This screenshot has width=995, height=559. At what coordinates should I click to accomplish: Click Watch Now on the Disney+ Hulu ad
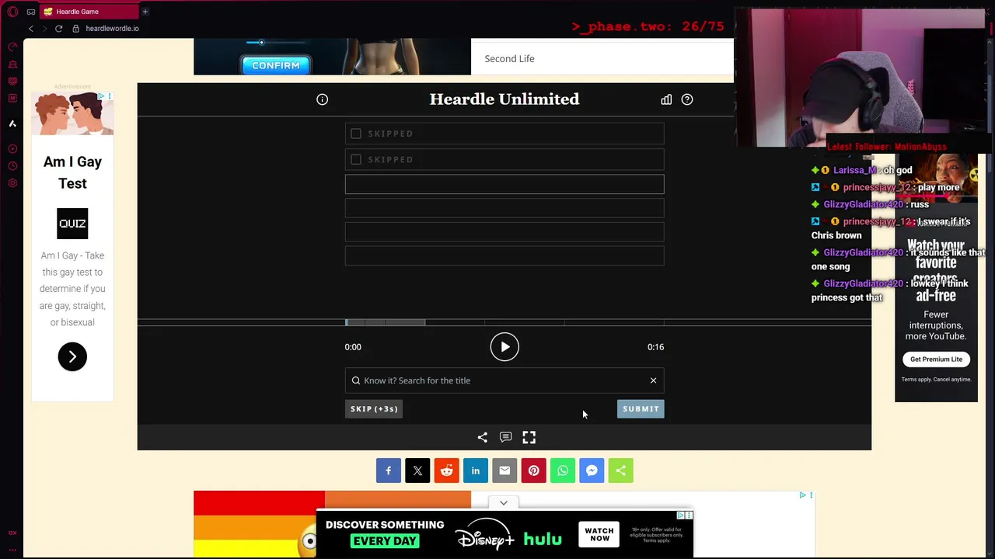pos(599,535)
